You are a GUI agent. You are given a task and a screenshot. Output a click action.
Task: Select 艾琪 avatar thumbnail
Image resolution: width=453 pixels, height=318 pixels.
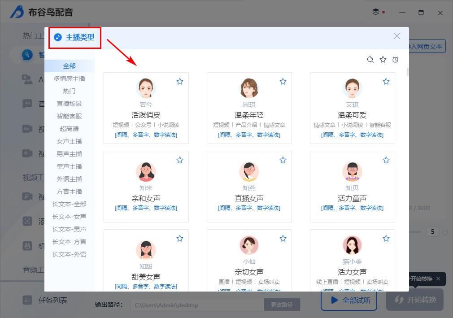(352, 88)
